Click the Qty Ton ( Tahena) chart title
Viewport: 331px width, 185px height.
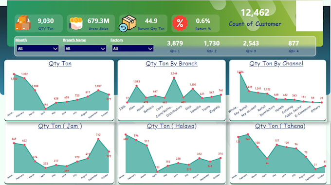click(x=280, y=126)
